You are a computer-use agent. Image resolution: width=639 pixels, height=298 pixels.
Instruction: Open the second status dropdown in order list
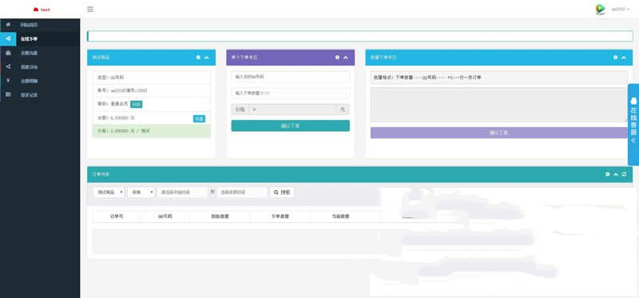141,192
